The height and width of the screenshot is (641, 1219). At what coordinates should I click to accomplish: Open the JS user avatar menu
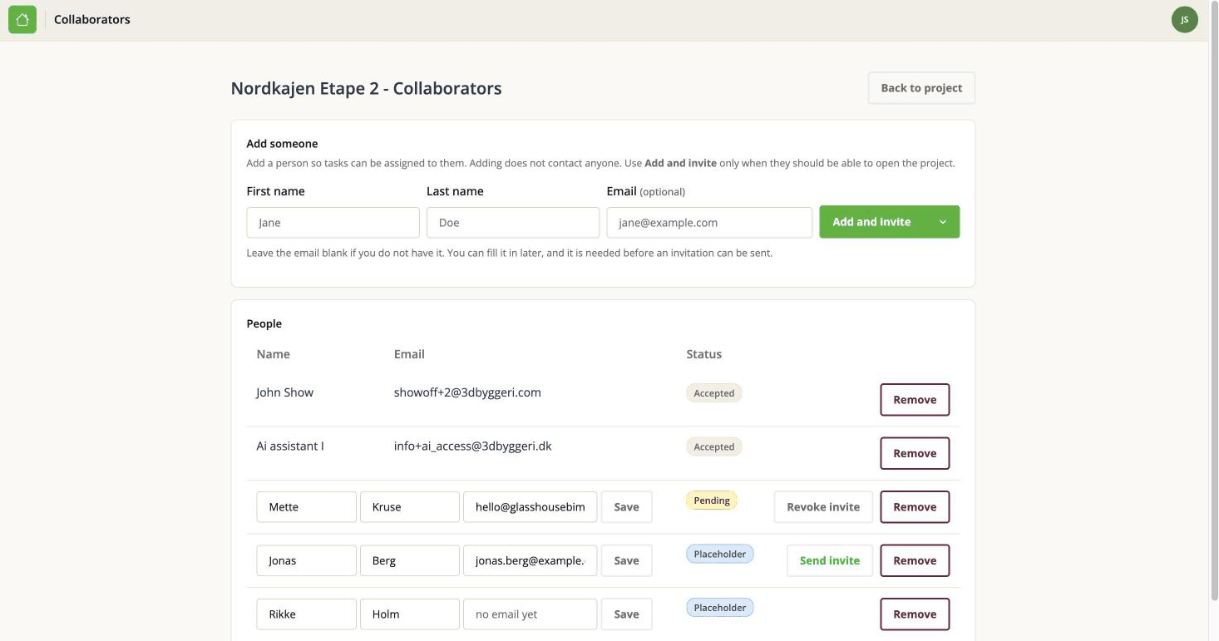point(1184,19)
